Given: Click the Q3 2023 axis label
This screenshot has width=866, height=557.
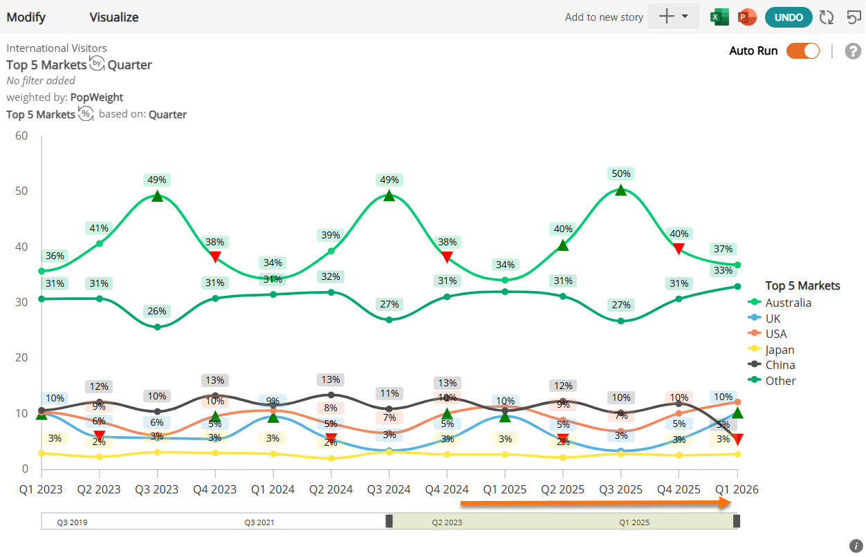Looking at the screenshot, I should tap(157, 489).
